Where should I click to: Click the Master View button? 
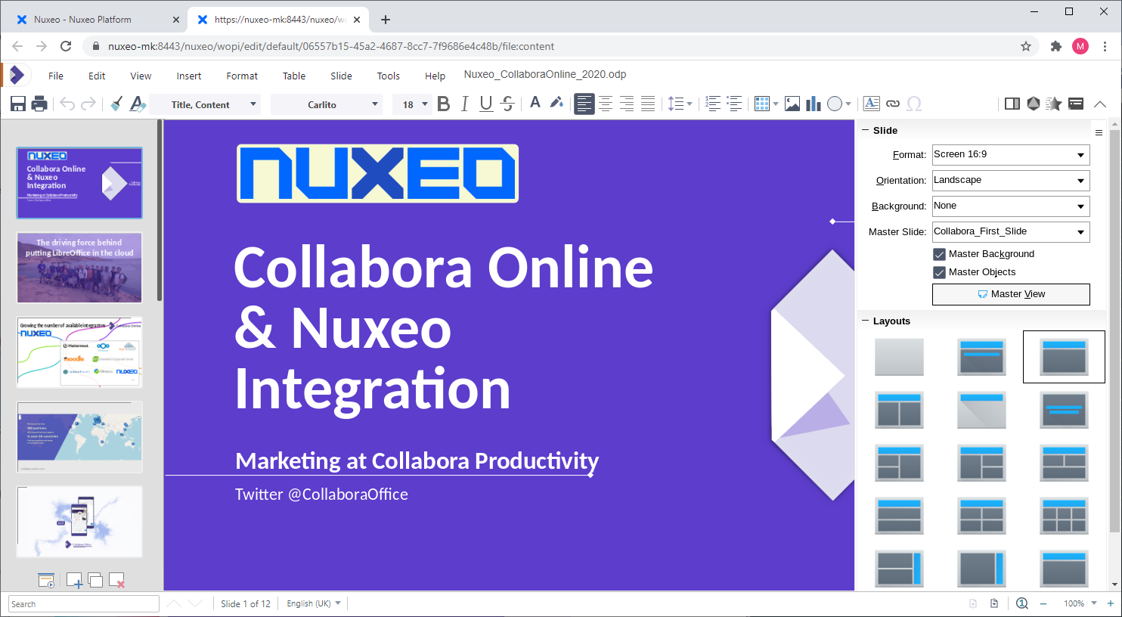[x=1011, y=294]
